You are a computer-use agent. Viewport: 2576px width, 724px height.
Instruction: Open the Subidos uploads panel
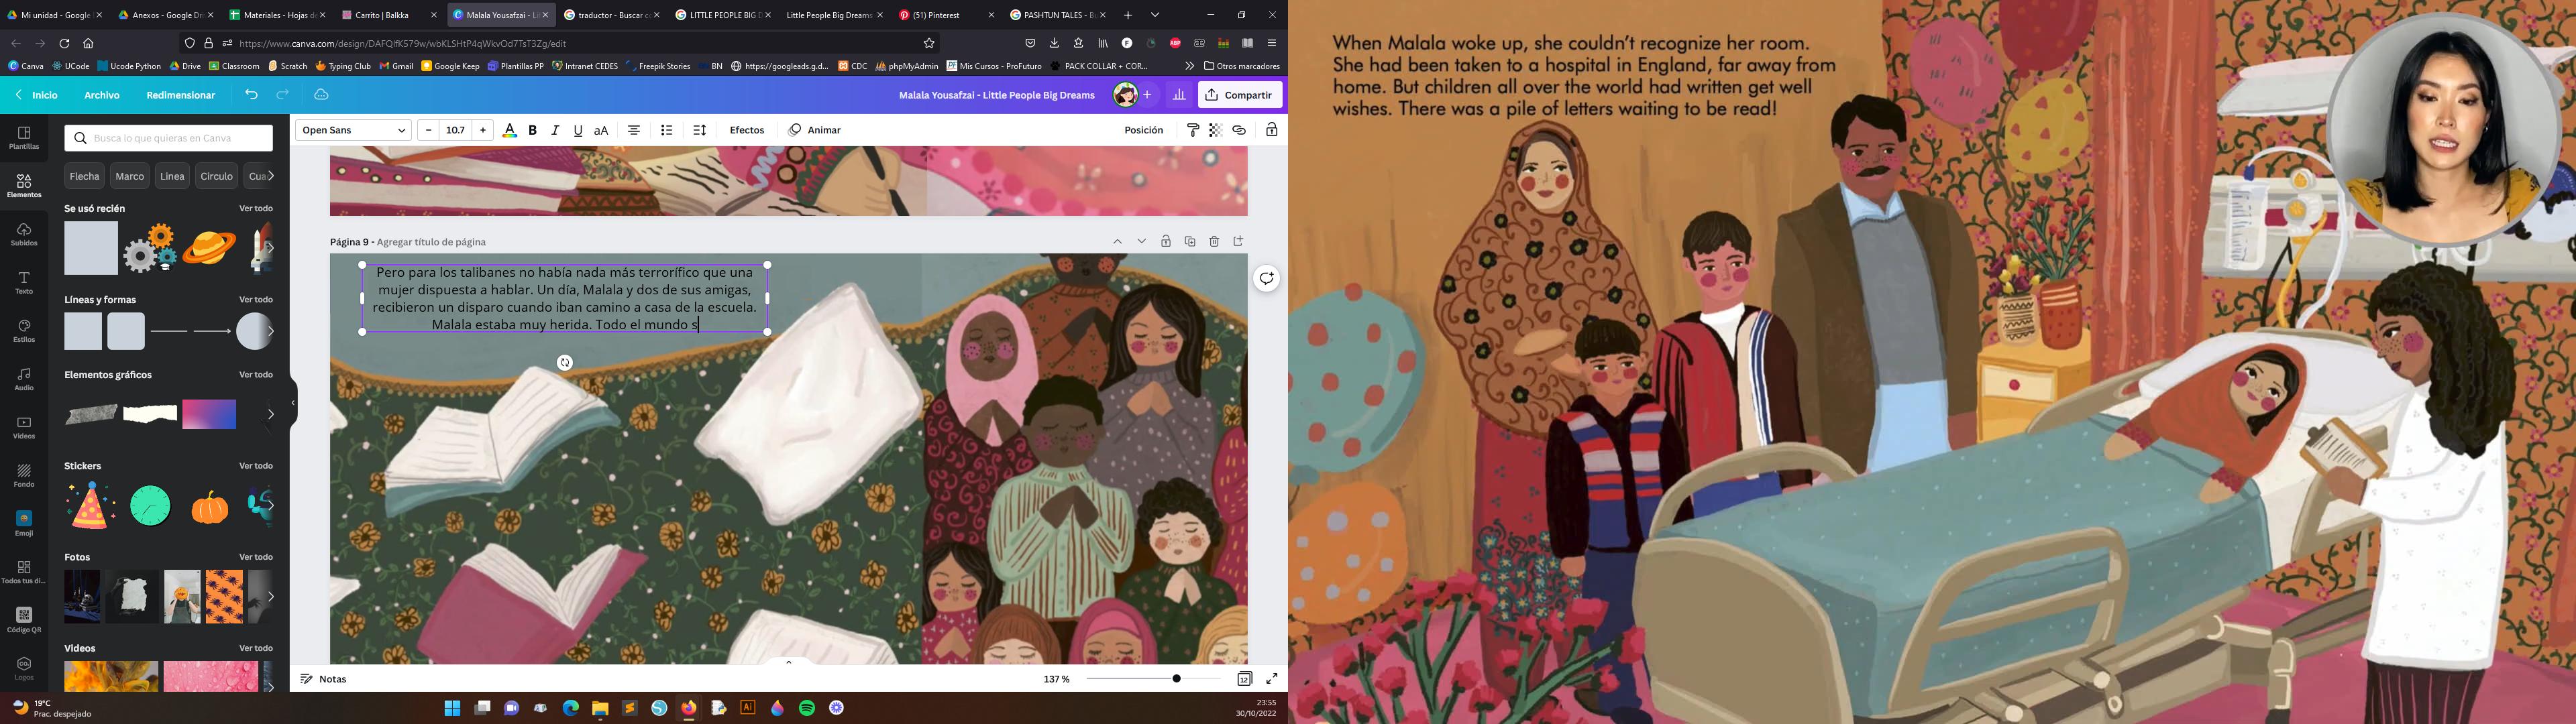[24, 235]
